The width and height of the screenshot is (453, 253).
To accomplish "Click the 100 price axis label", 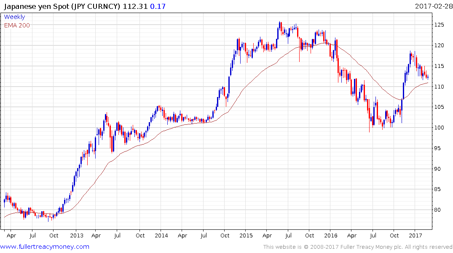I will pyautogui.click(x=439, y=128).
